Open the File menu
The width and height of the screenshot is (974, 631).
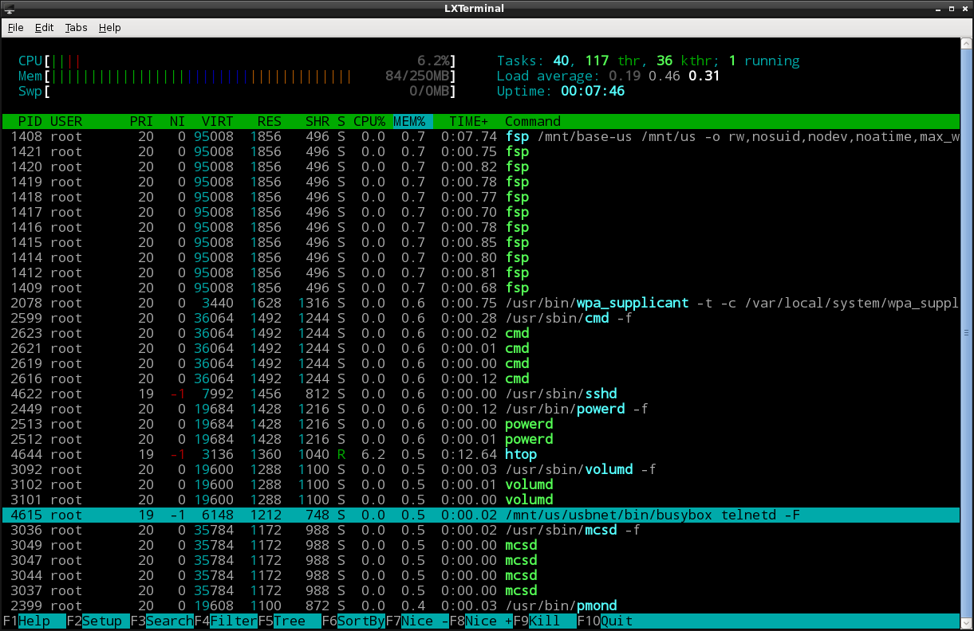pyautogui.click(x=15, y=27)
